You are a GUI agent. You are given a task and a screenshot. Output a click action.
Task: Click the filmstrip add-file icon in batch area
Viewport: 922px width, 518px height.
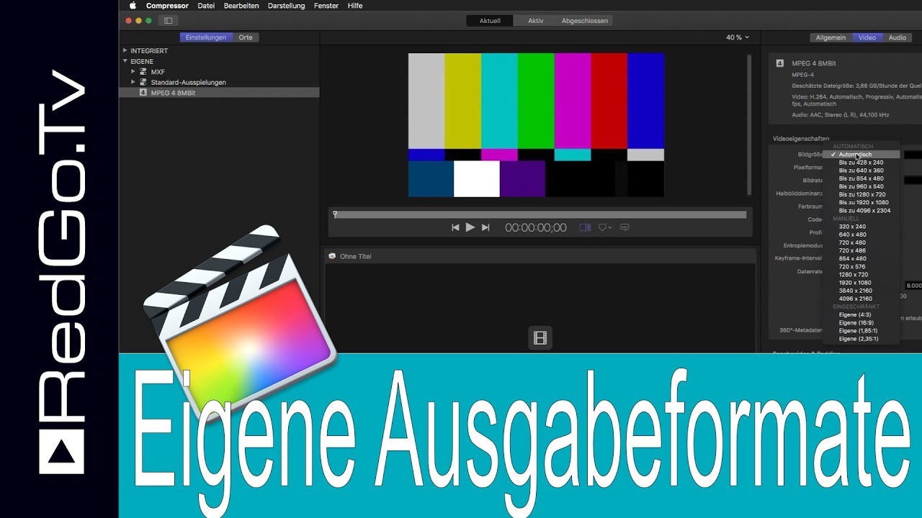[540, 337]
